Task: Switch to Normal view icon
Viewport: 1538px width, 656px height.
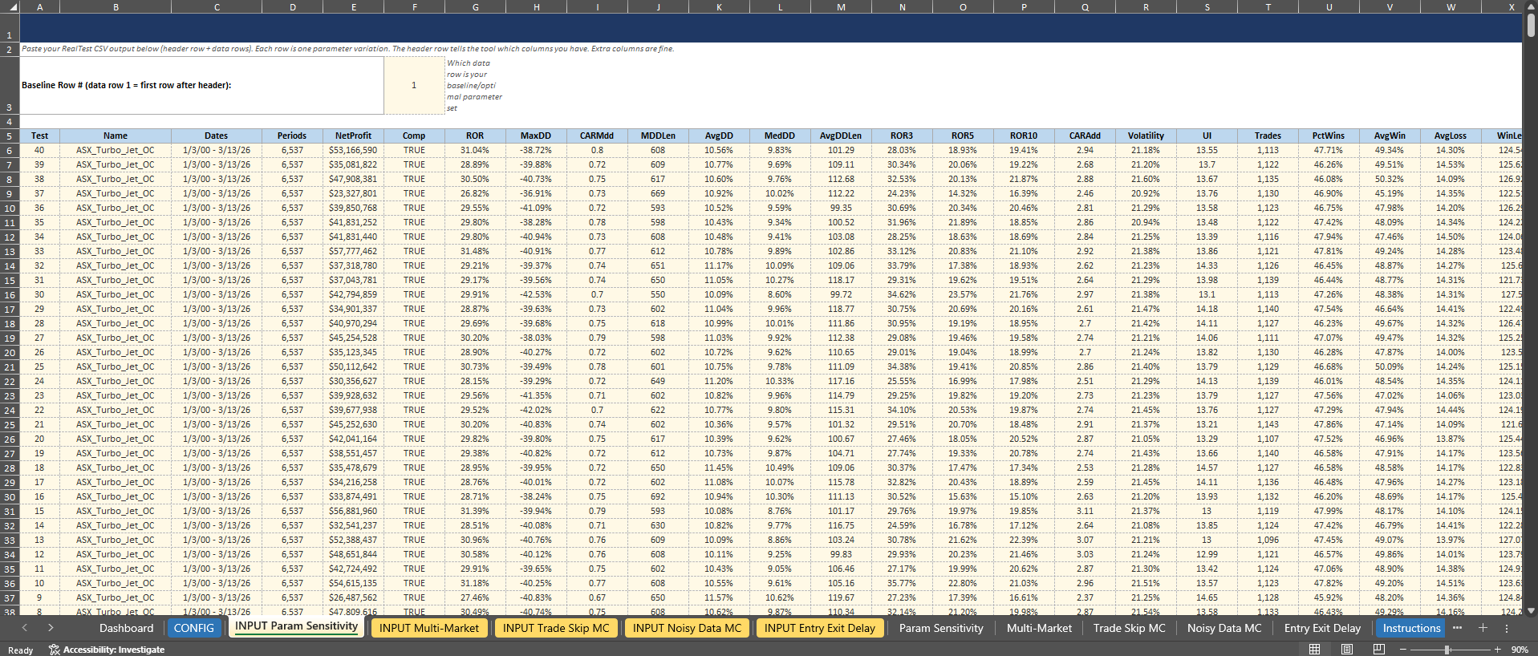Action: point(1314,649)
